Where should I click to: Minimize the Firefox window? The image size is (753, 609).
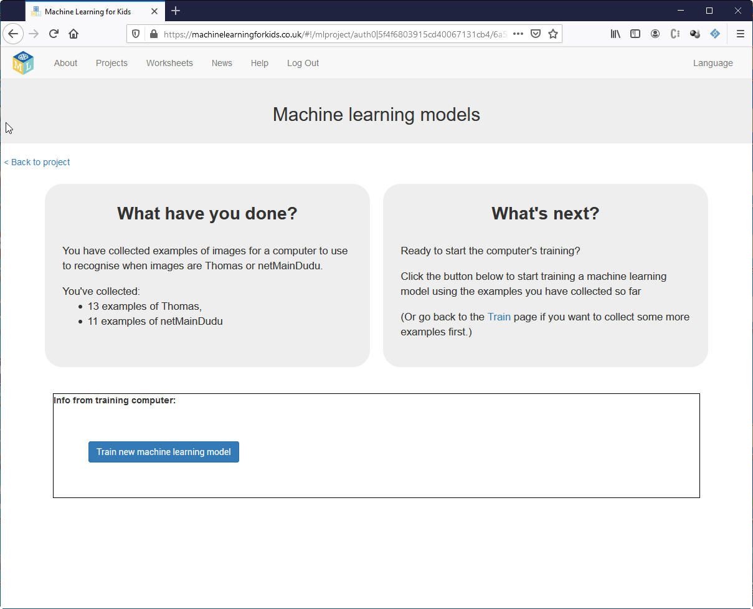pos(680,11)
